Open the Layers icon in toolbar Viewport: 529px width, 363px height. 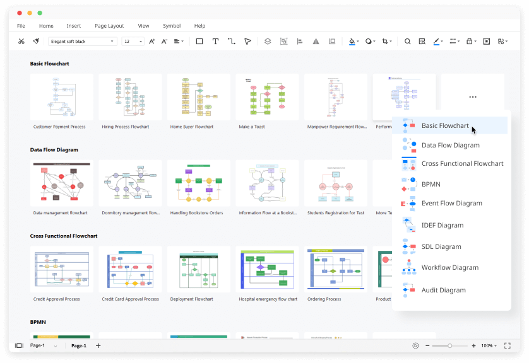(268, 42)
